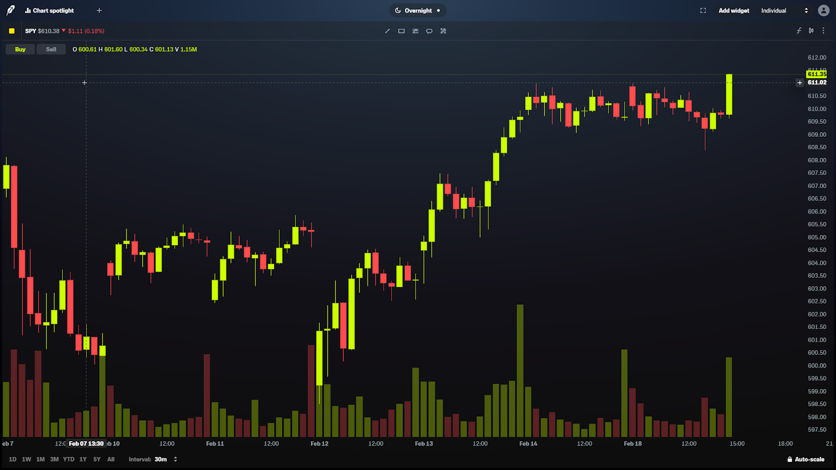Toggle the Auto-scale lock
Screen dimensions: 836x470
pyautogui.click(x=806, y=460)
